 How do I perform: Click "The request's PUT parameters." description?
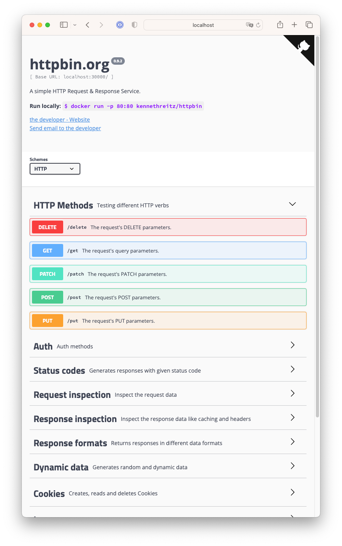click(x=119, y=321)
